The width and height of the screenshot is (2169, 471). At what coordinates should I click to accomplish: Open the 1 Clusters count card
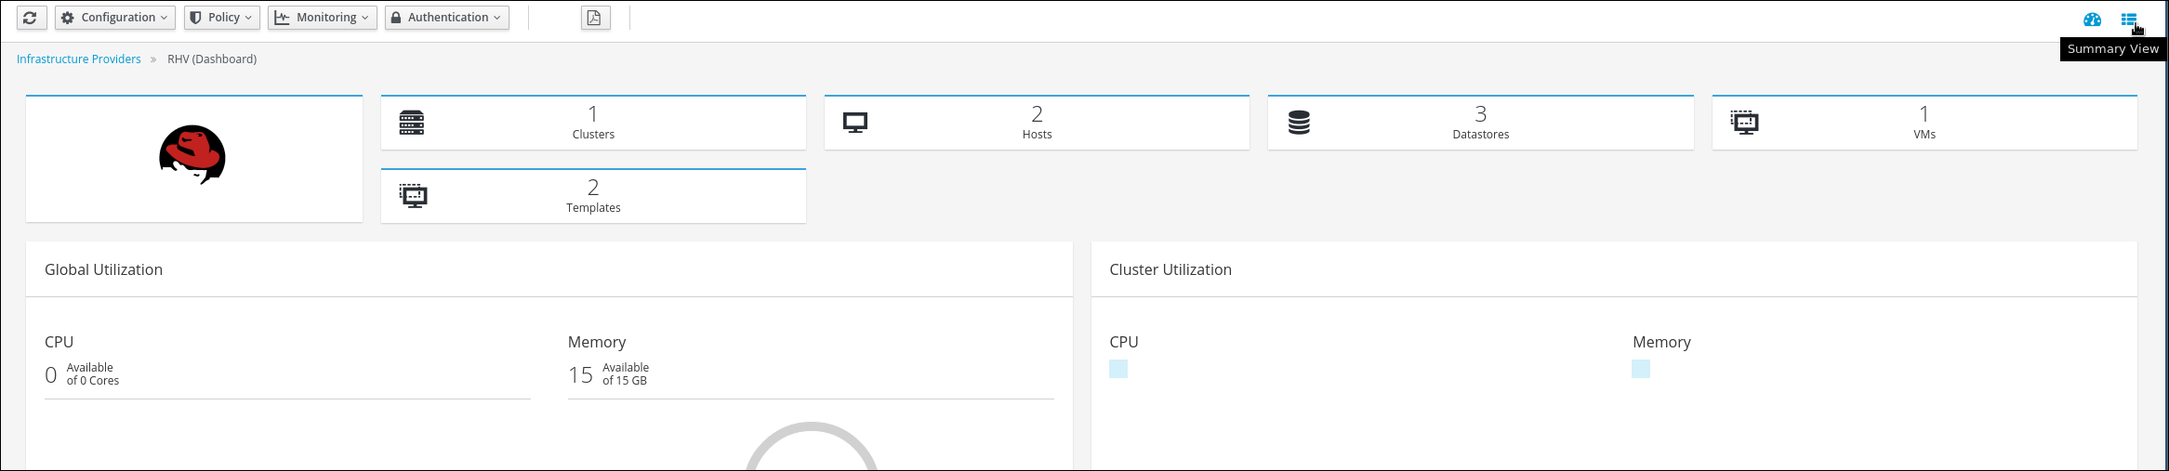point(593,123)
